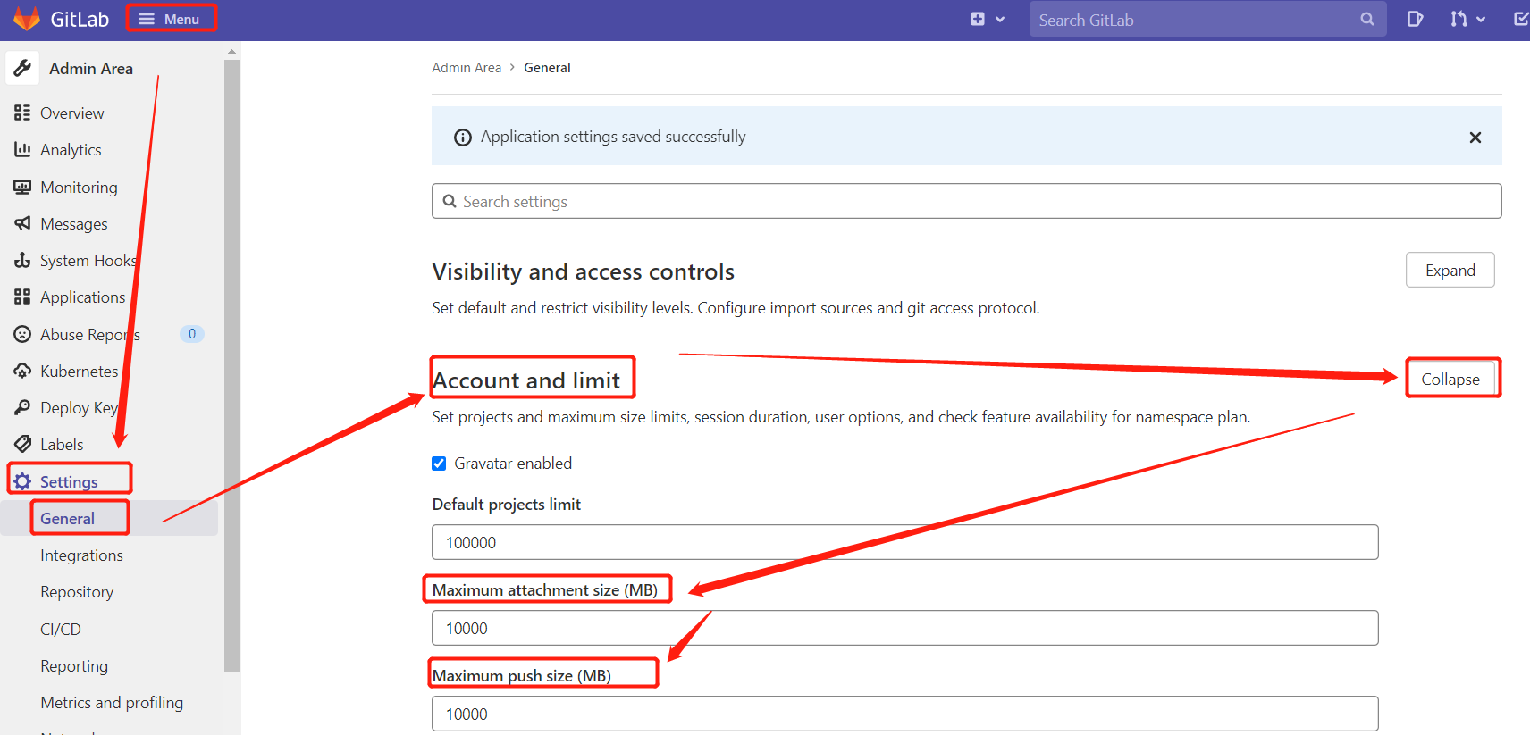Select General under Settings
1530x735 pixels.
coord(67,519)
